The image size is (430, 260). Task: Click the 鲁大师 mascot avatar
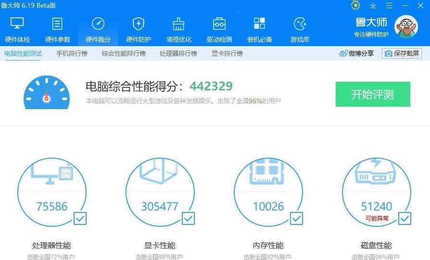tap(406, 26)
